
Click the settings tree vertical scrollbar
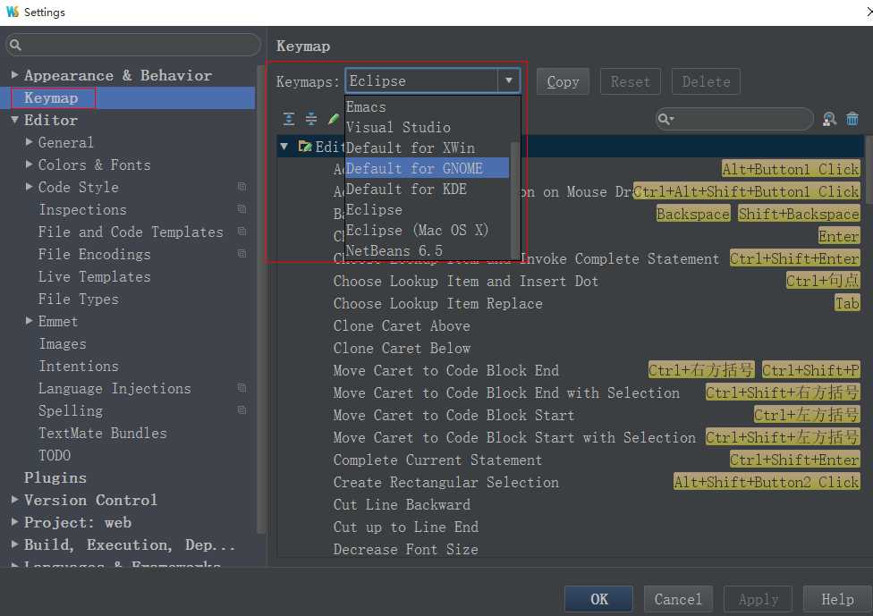(260, 300)
